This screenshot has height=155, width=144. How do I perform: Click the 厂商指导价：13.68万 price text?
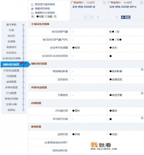[83, 3]
